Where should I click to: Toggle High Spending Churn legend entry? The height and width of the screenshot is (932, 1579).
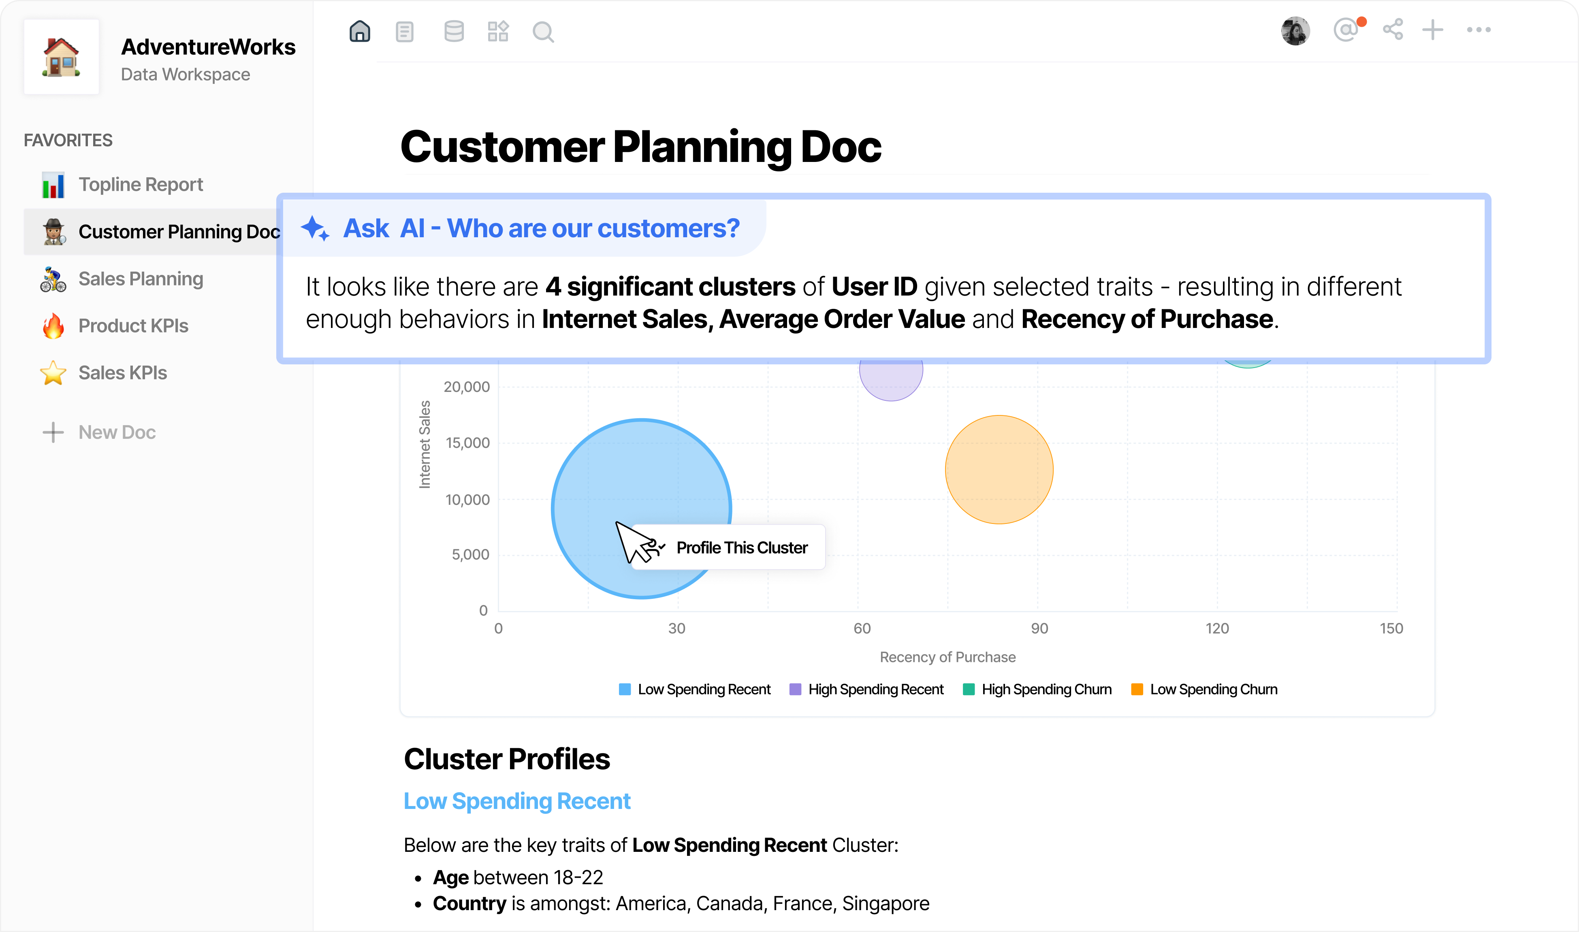(x=1037, y=689)
